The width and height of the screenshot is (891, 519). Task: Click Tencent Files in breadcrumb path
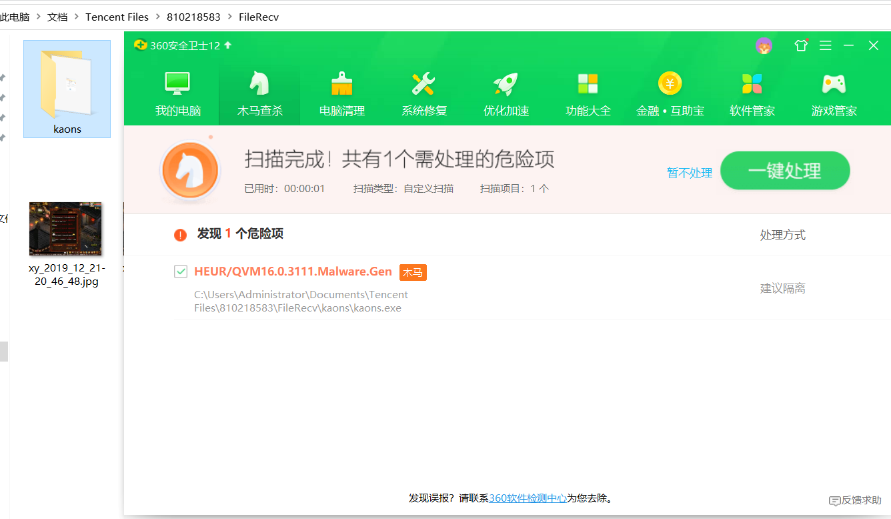[117, 17]
